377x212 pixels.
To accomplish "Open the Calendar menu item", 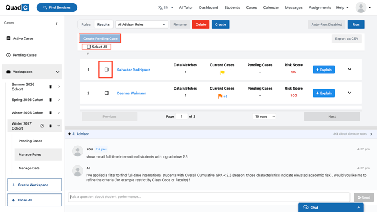I will coord(271,8).
